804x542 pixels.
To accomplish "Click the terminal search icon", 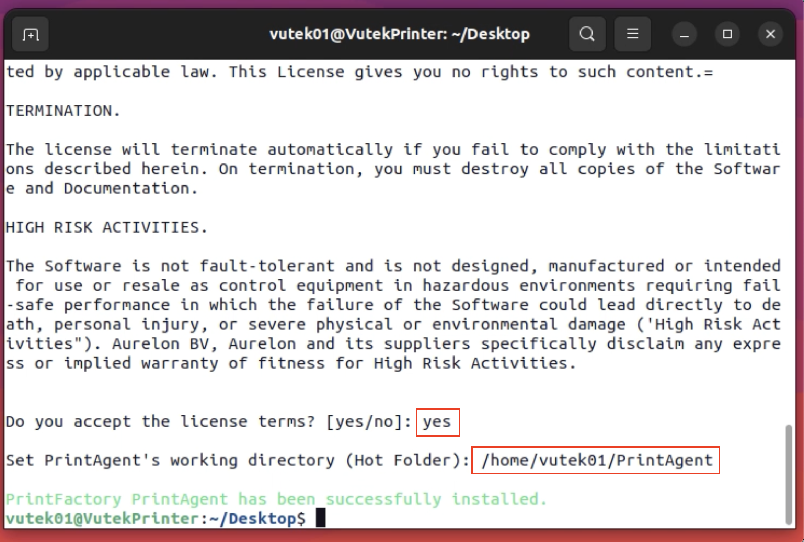I will 587,34.
